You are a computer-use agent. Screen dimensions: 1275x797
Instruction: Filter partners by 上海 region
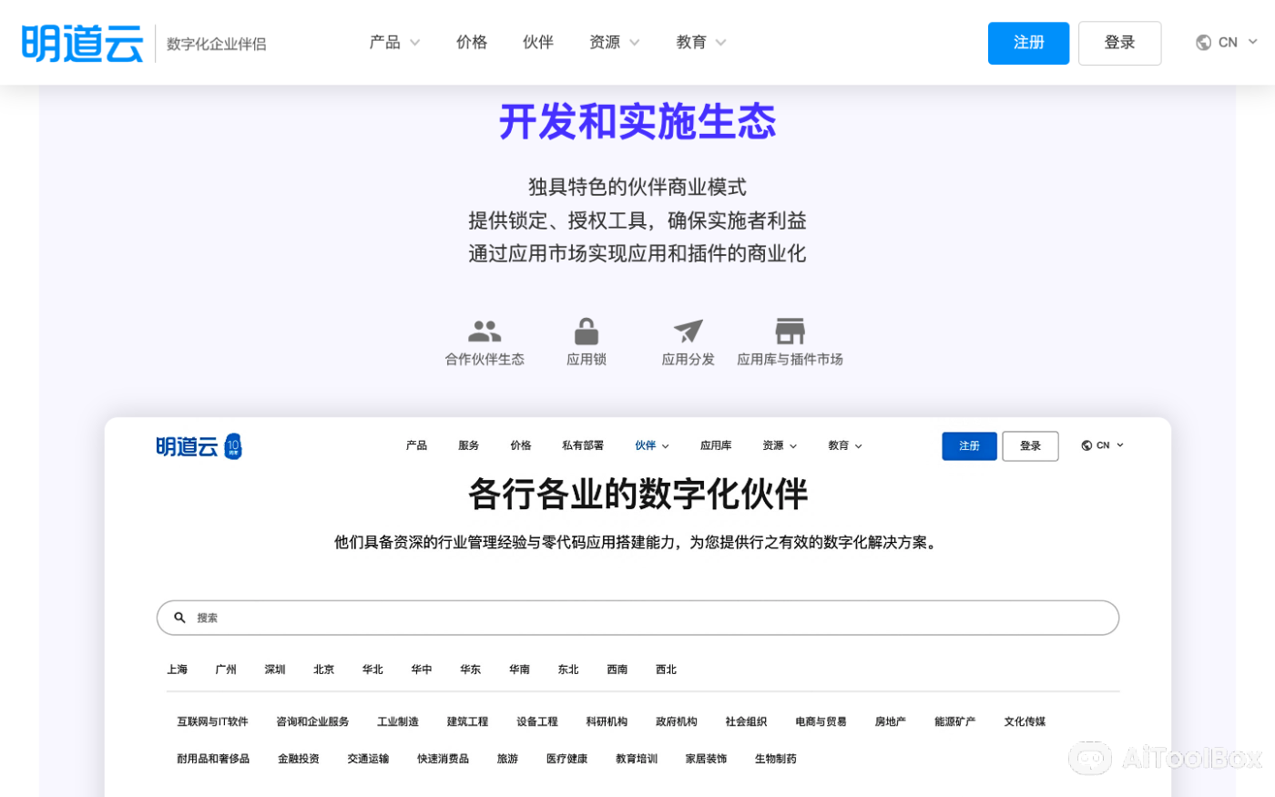pyautogui.click(x=177, y=669)
